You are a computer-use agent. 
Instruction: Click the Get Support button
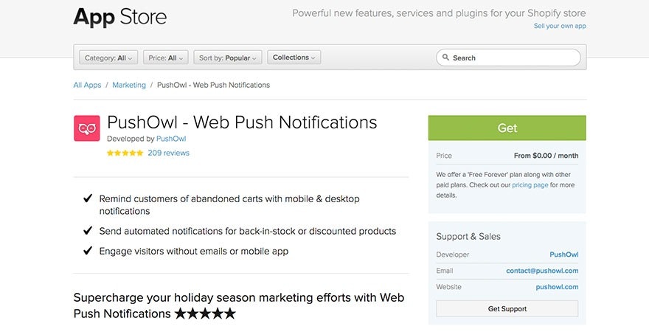(507, 308)
